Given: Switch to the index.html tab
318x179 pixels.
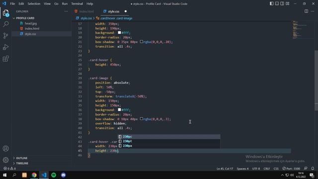Looking at the screenshot, I should [x=86, y=11].
